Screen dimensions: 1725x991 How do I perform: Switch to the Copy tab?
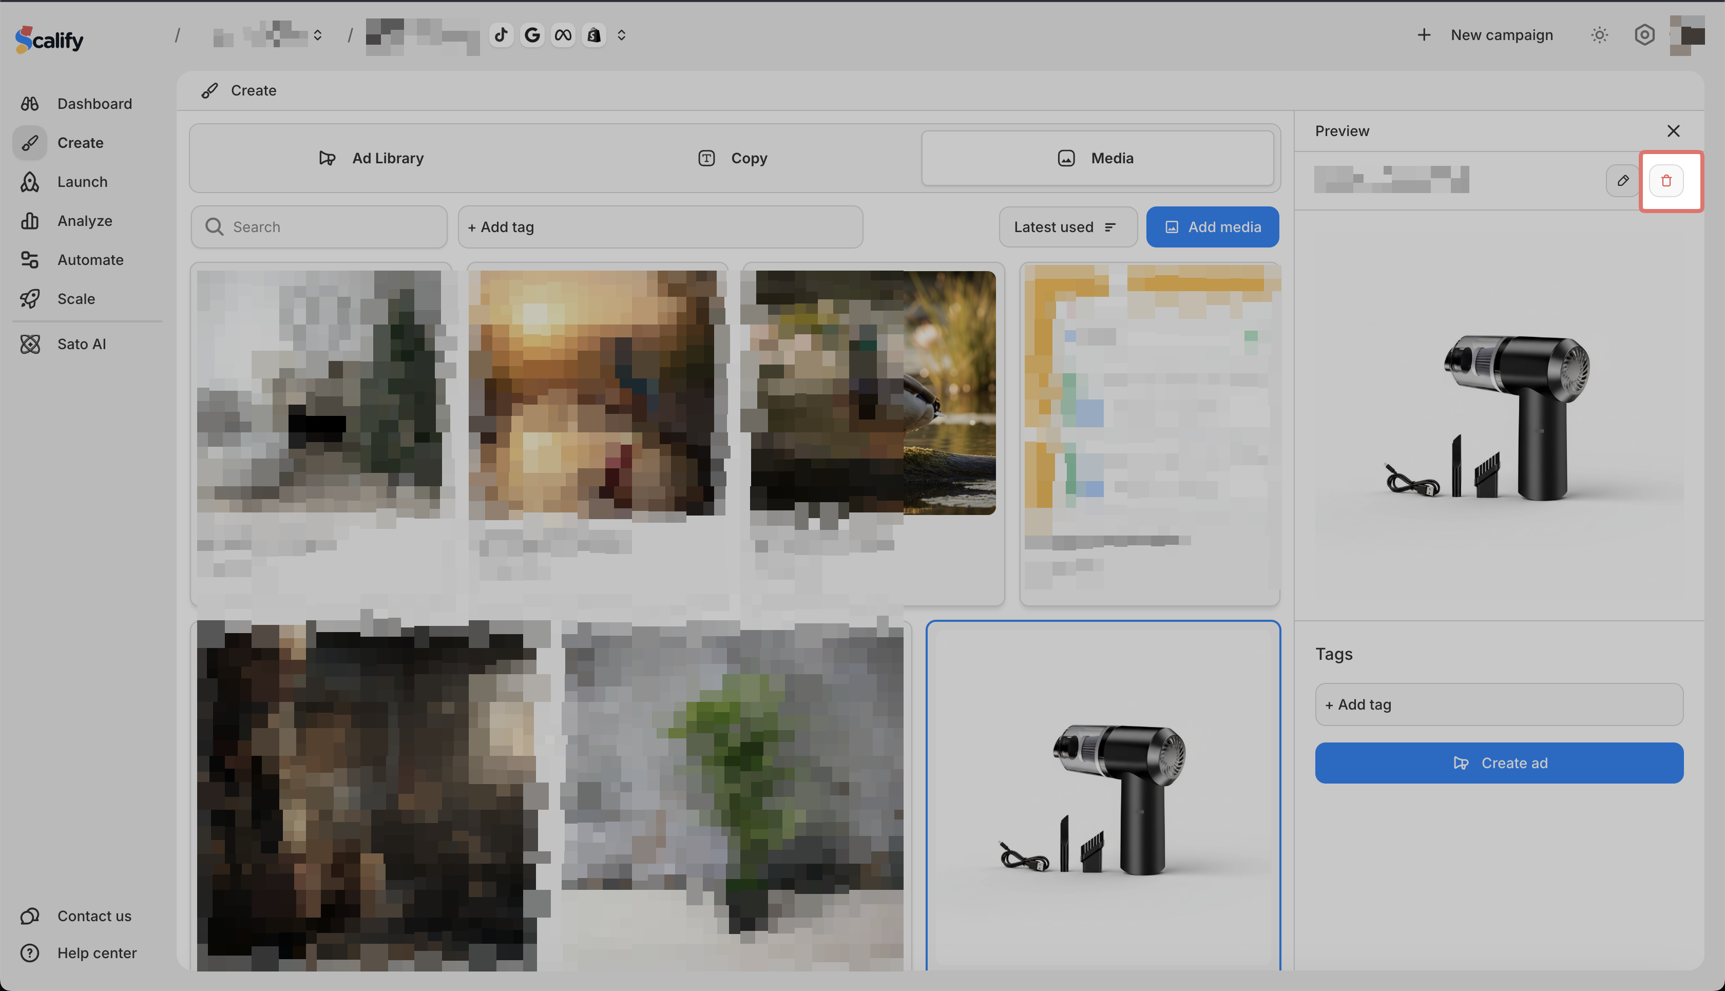(733, 158)
